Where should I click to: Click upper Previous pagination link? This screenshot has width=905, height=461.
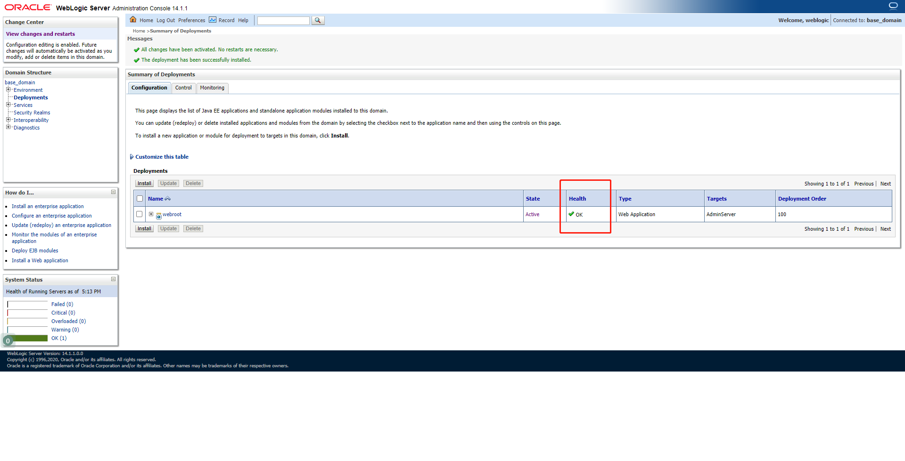(864, 184)
